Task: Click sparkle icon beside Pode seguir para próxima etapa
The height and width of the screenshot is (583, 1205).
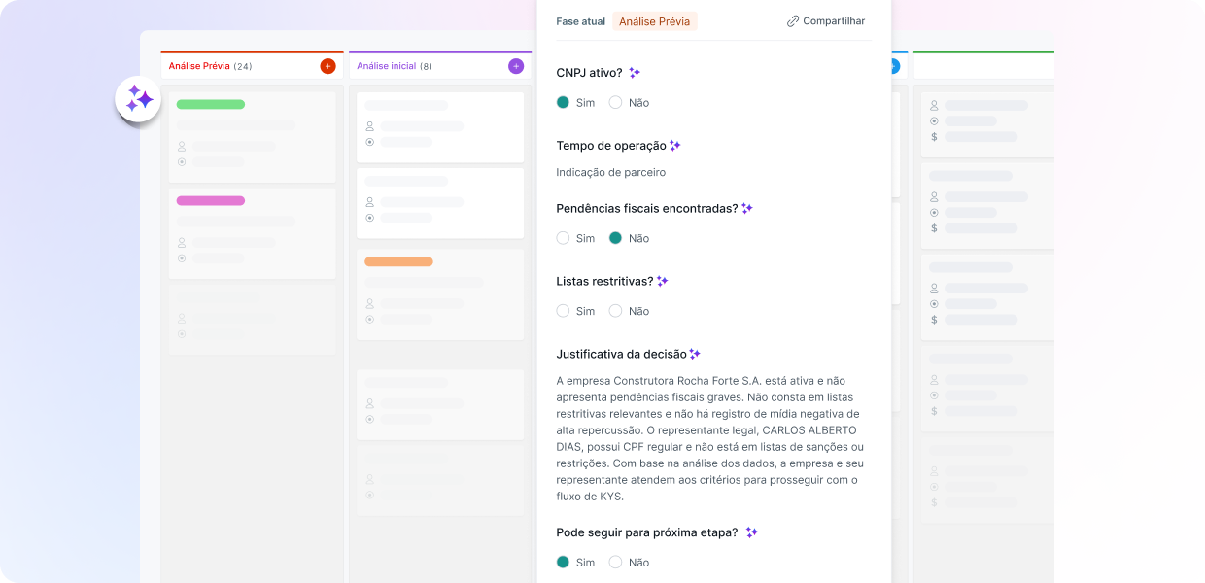Action: coord(751,532)
